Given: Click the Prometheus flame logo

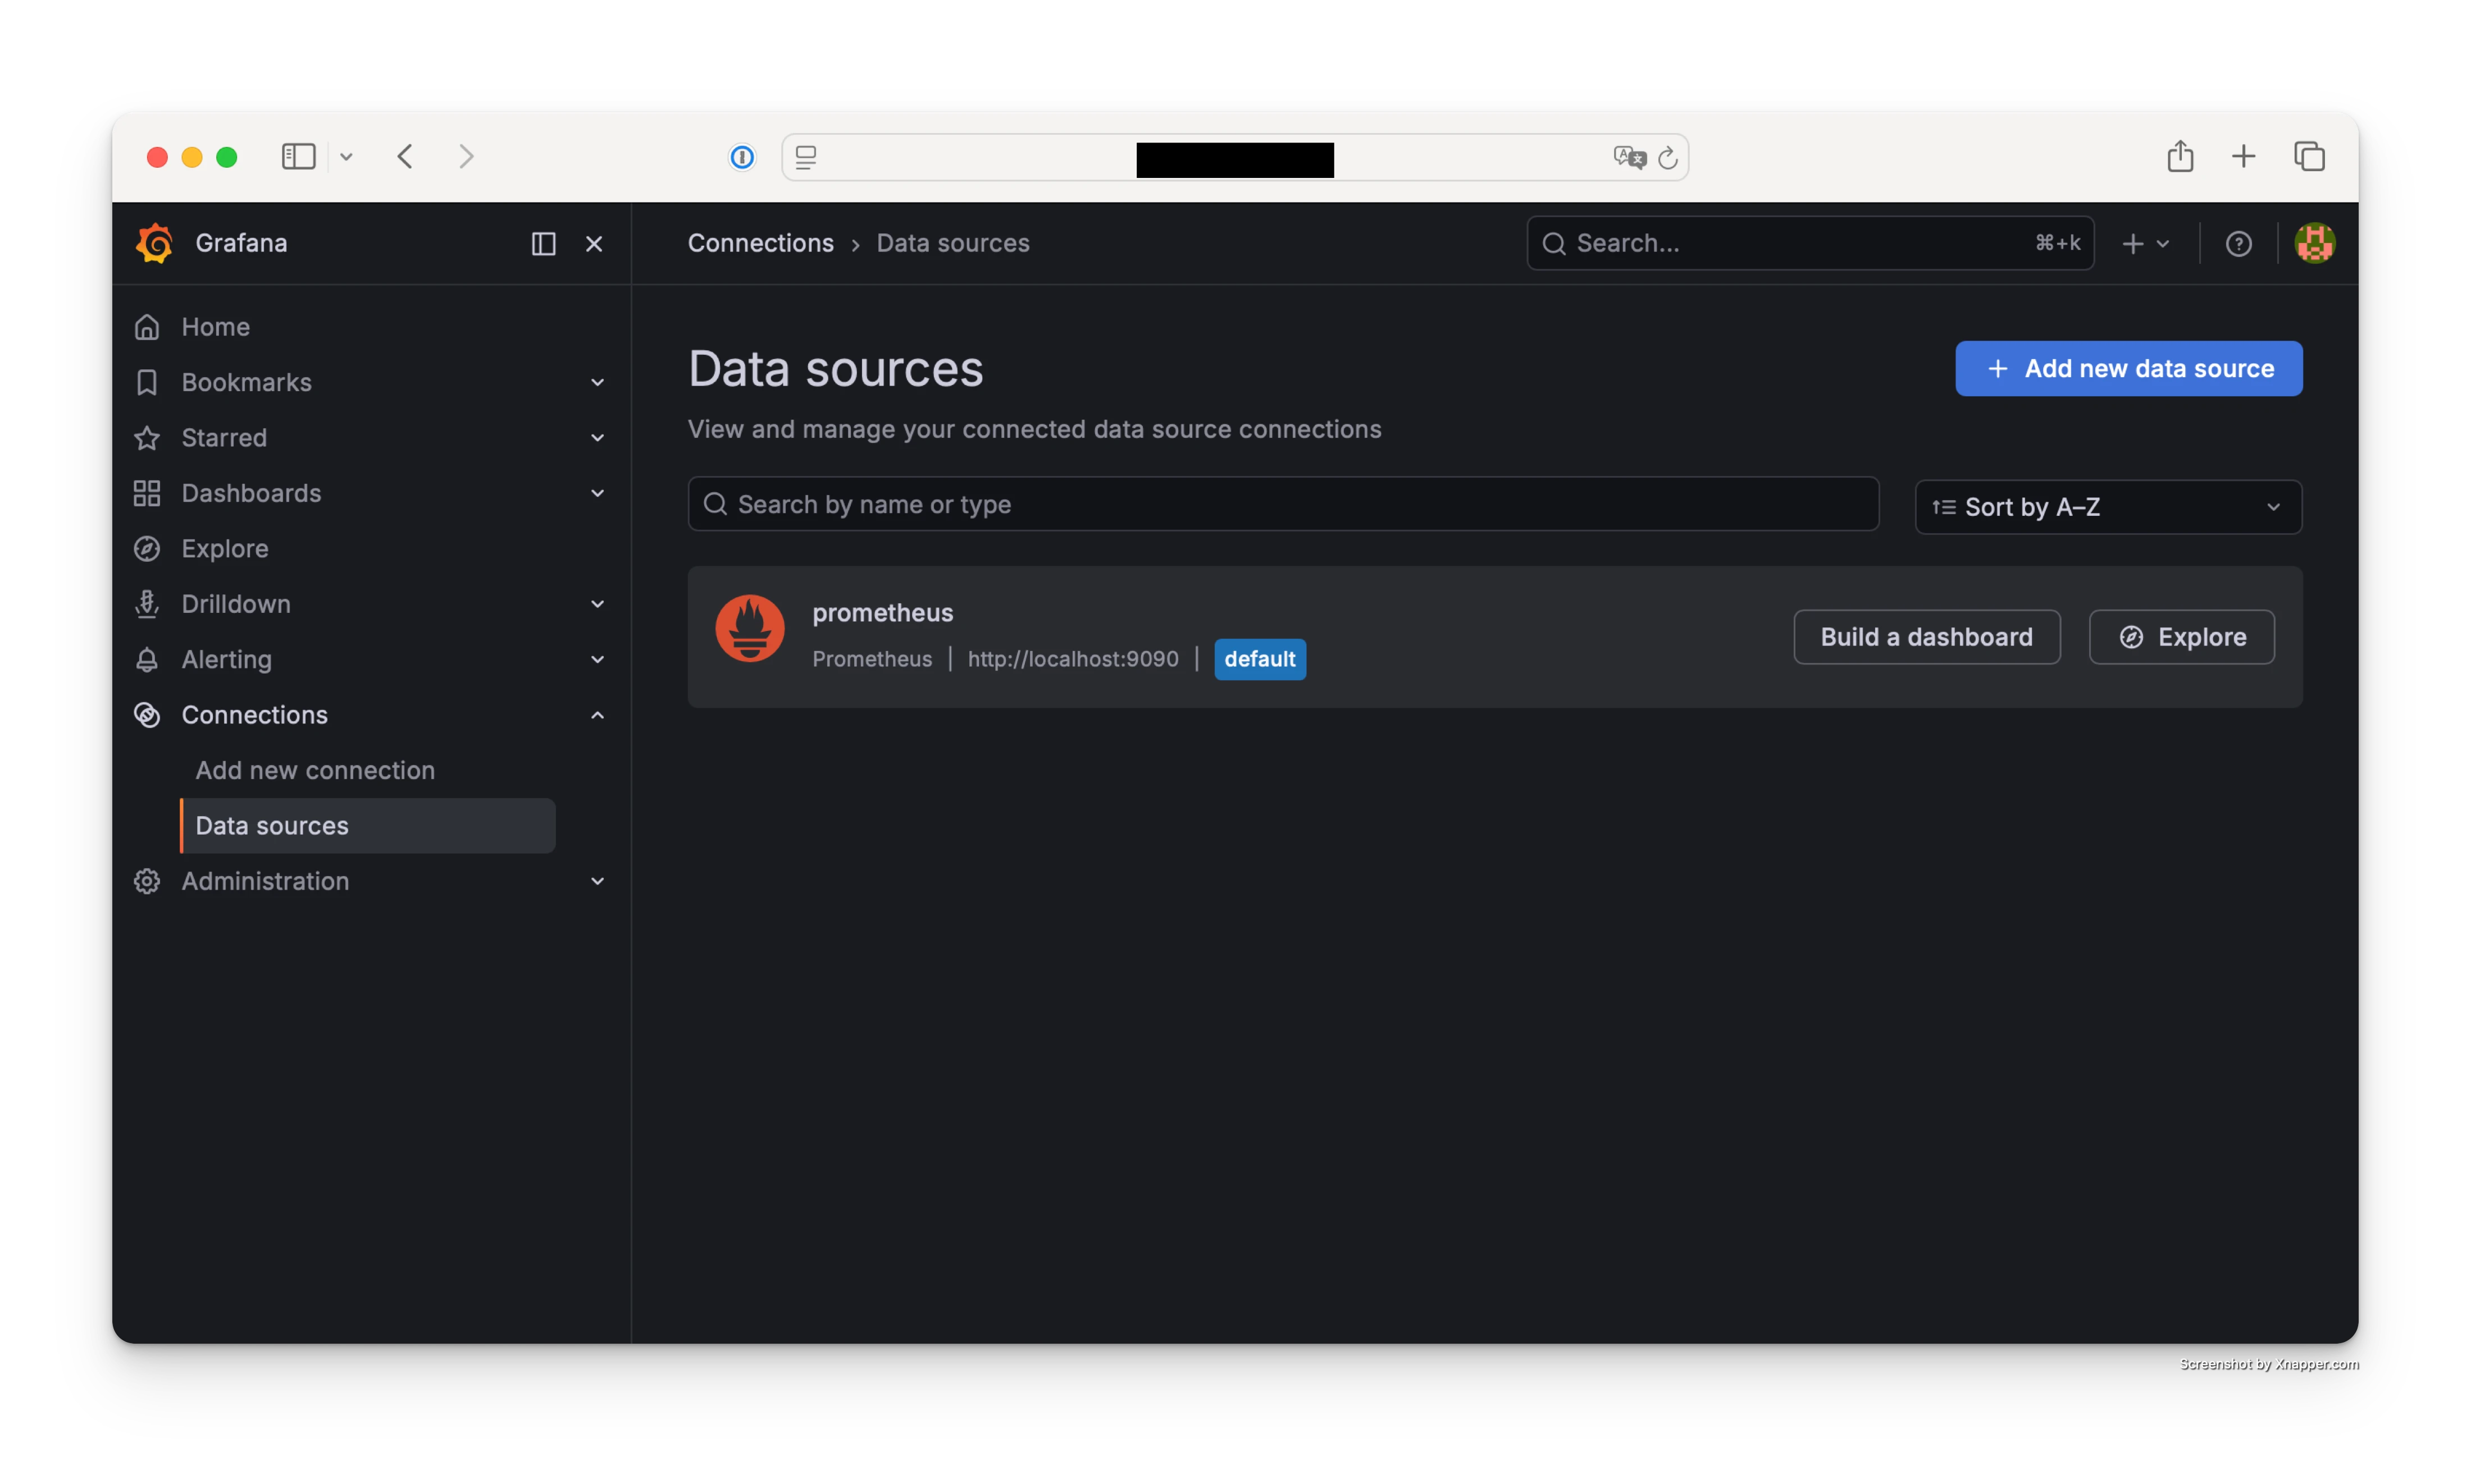Looking at the screenshot, I should pos(749,629).
